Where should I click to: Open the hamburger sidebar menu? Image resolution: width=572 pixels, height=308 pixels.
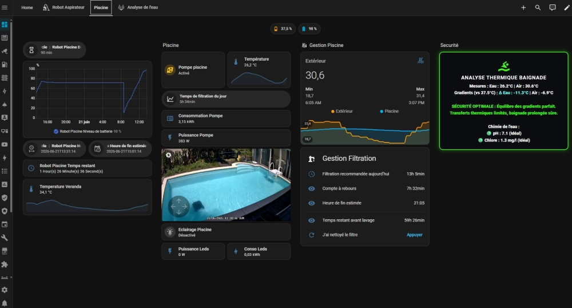point(5,7)
